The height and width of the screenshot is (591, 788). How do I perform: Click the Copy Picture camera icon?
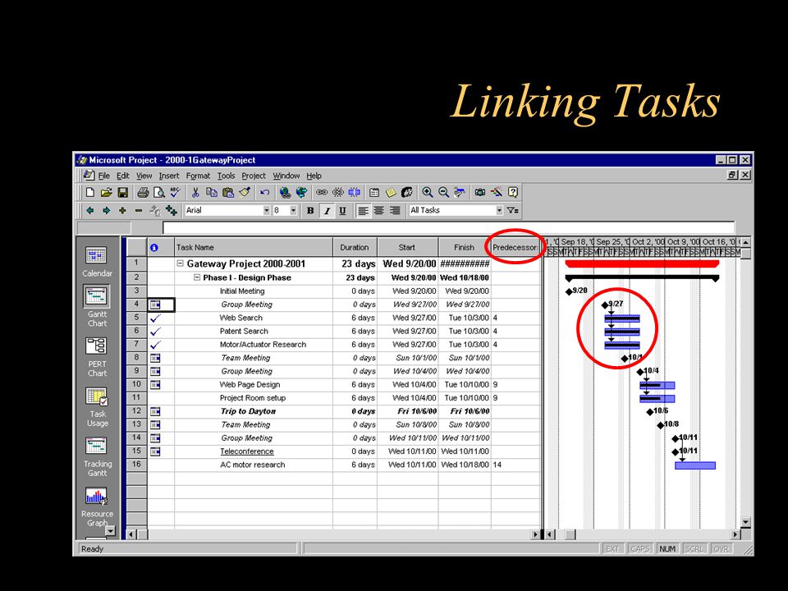(x=480, y=192)
